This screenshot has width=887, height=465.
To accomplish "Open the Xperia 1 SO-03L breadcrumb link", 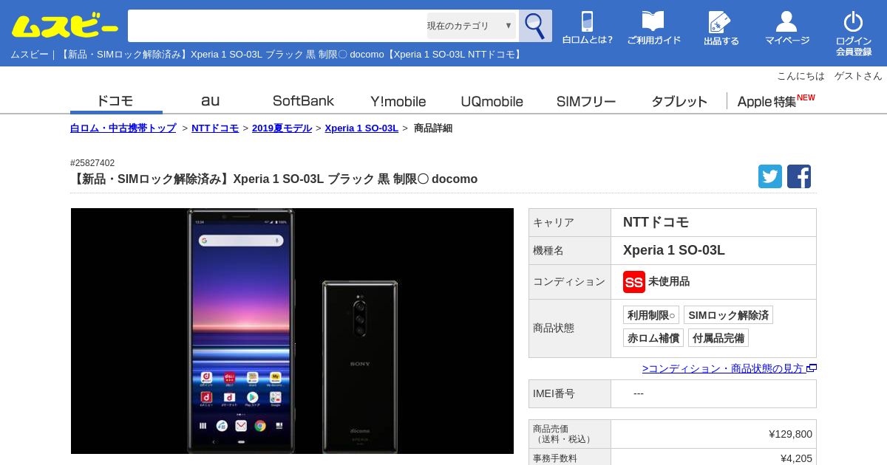I will click(x=361, y=128).
